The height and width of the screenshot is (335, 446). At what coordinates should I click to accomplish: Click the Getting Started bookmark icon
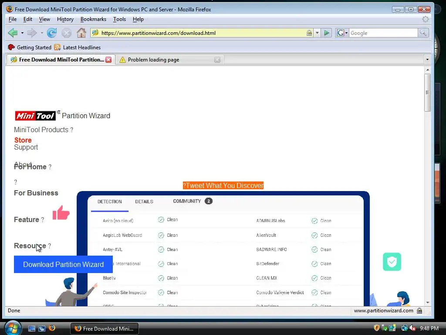click(11, 47)
